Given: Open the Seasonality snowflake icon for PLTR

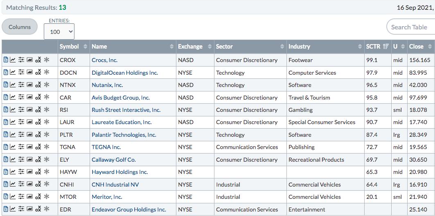Looking at the screenshot, I should point(47,135).
